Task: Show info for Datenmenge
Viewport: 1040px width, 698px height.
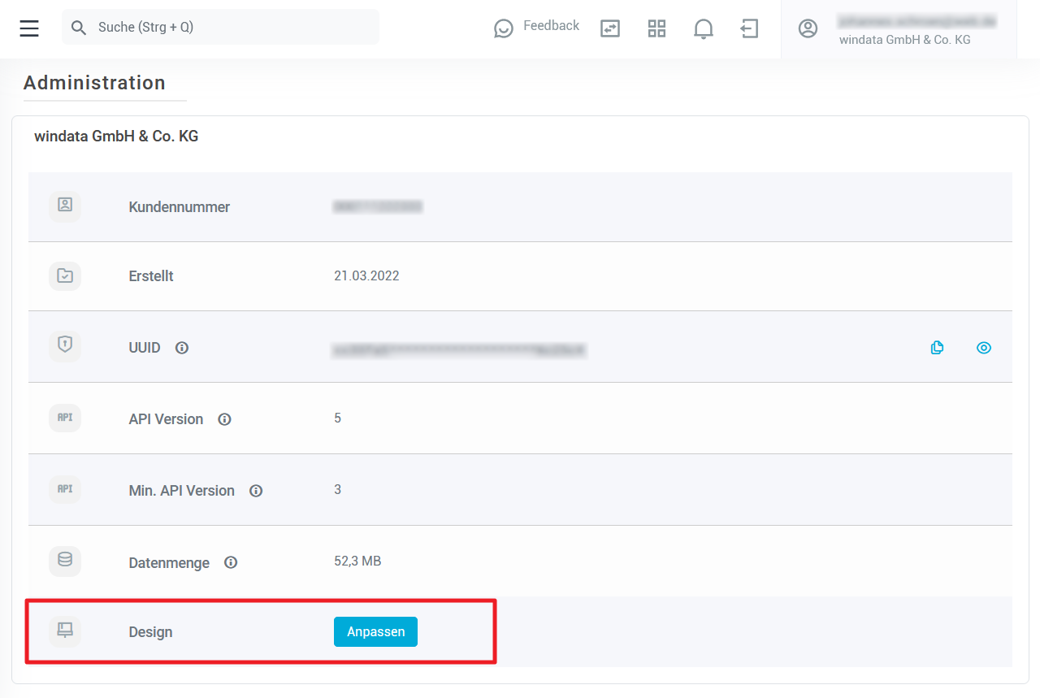Action: 231,562
